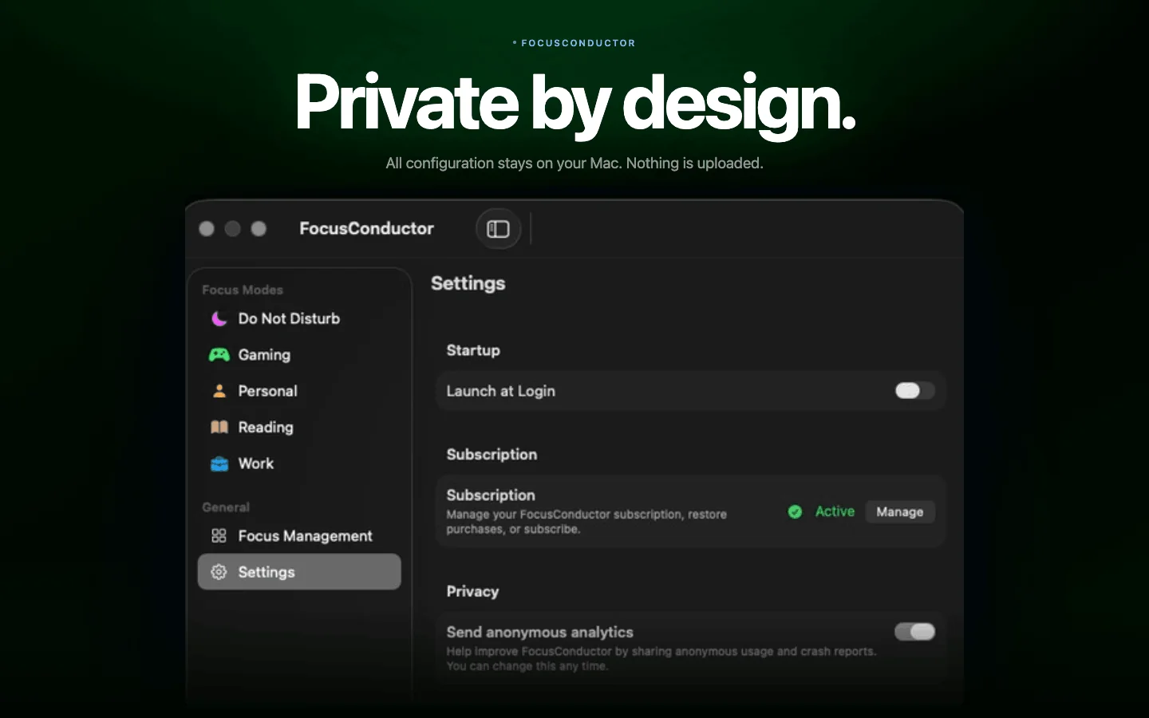Click the Personal person icon
The height and width of the screenshot is (718, 1149).
click(219, 391)
